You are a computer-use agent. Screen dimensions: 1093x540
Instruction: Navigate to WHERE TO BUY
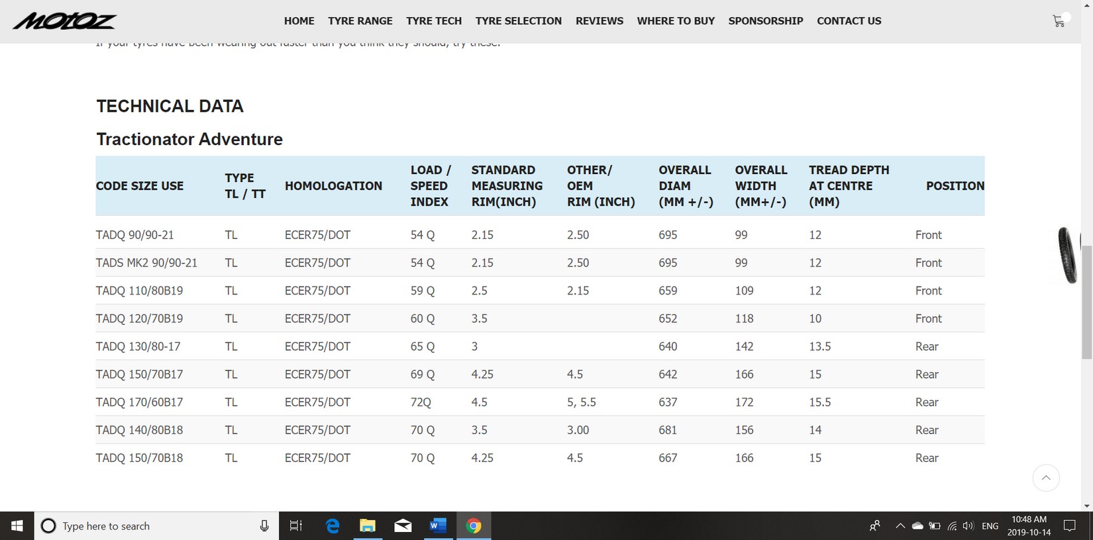(676, 21)
